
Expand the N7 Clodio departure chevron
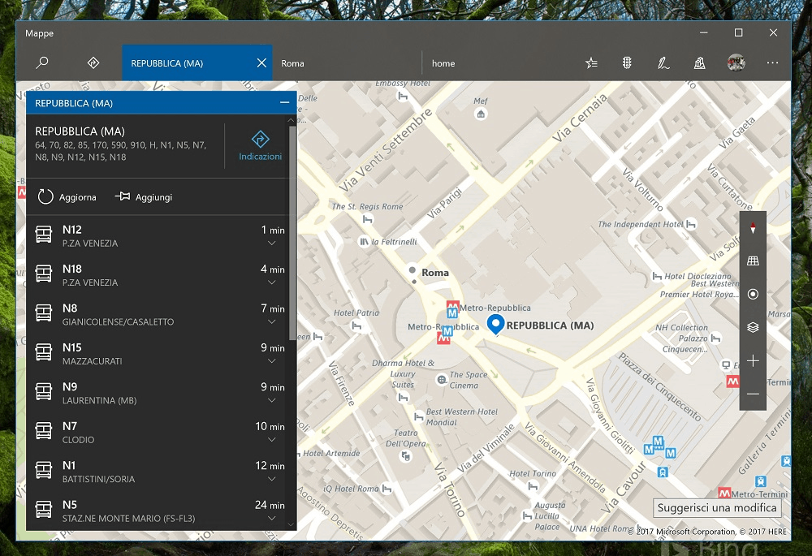(272, 440)
